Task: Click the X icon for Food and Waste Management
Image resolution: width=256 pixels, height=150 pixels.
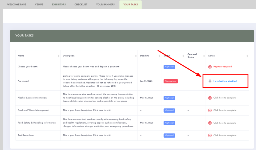Action: (x=210, y=110)
